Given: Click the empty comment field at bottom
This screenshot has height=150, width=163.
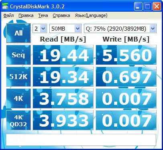Looking at the screenshot, I should (81, 140).
